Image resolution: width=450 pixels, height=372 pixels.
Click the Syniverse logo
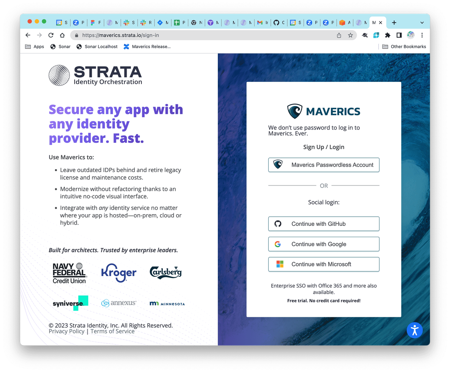click(70, 303)
